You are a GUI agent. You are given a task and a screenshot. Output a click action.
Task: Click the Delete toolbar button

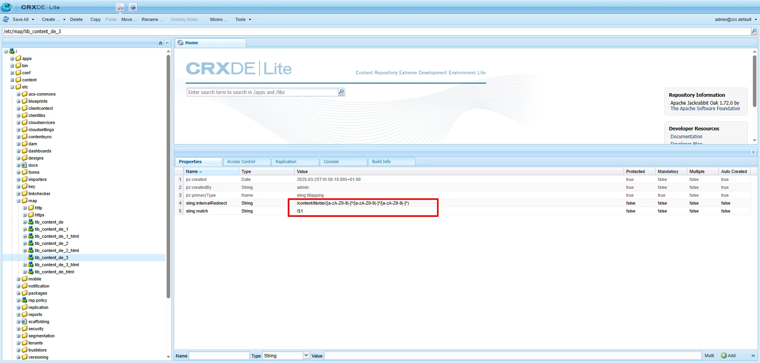pos(76,19)
